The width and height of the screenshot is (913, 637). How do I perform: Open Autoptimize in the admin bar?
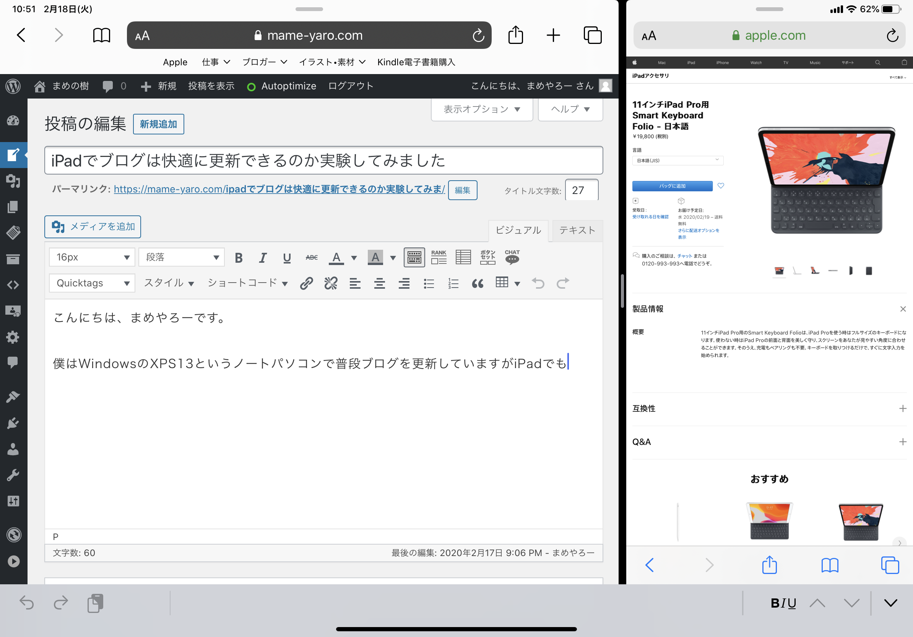tap(281, 86)
